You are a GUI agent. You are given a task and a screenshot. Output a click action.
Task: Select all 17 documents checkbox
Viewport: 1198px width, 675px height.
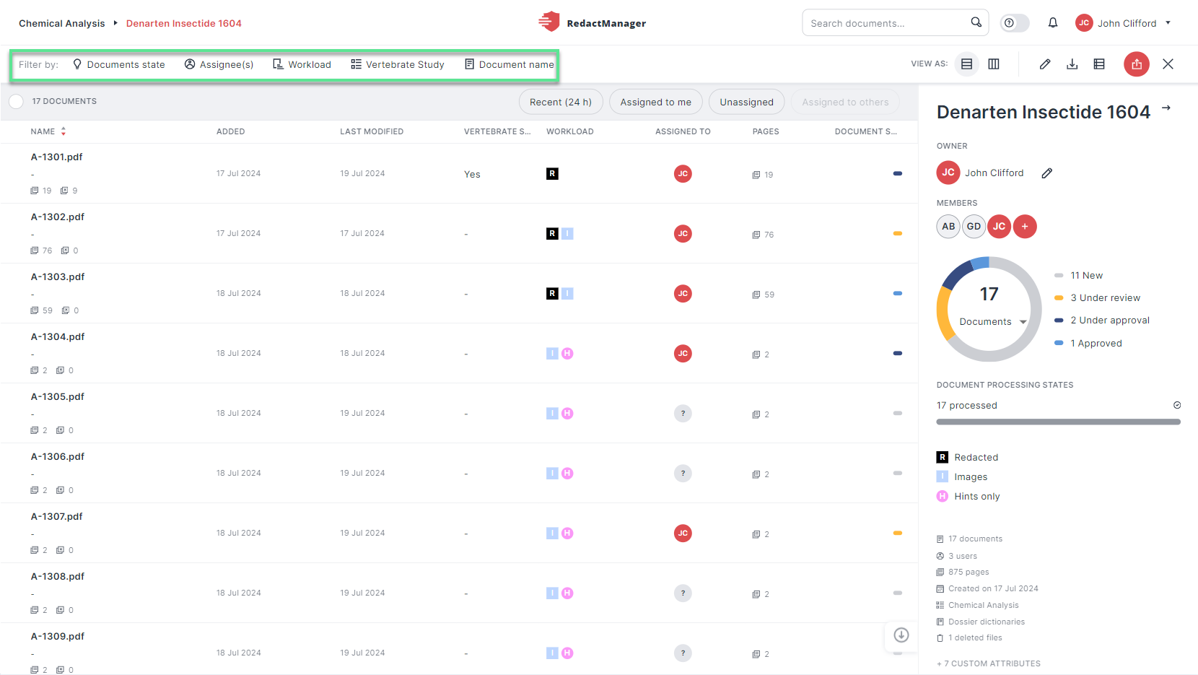17,102
